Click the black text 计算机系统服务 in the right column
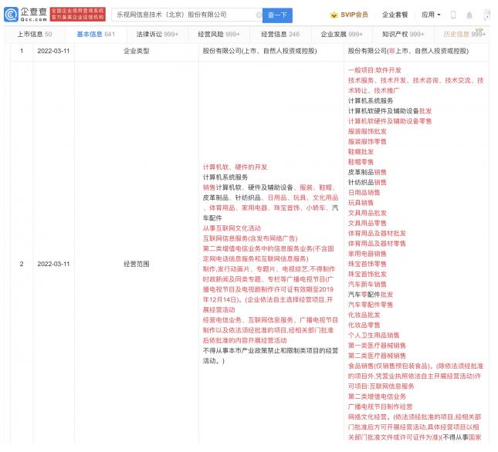Screen dimensions: 498x452 (x=371, y=101)
